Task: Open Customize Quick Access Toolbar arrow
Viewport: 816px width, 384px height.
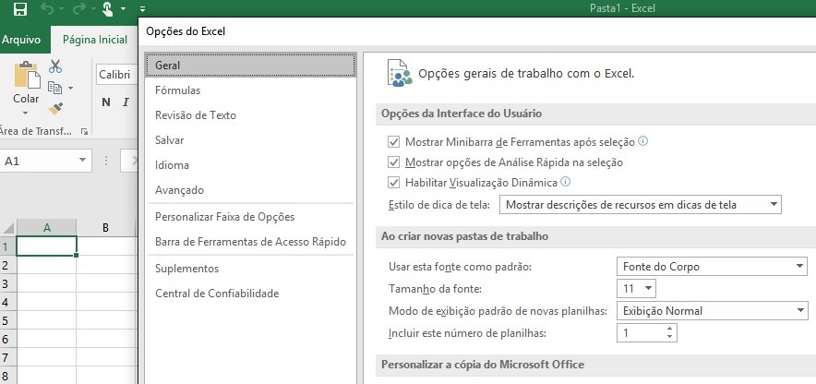Action: point(143,9)
